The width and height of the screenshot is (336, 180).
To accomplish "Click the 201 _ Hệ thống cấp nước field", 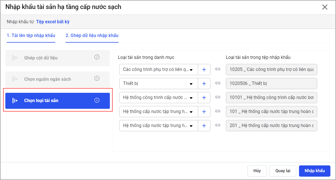I will pyautogui.click(x=271, y=126).
